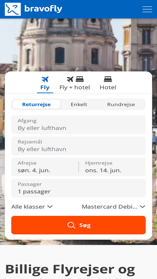
Task: Click the orange Søg button
Action: (x=79, y=225)
